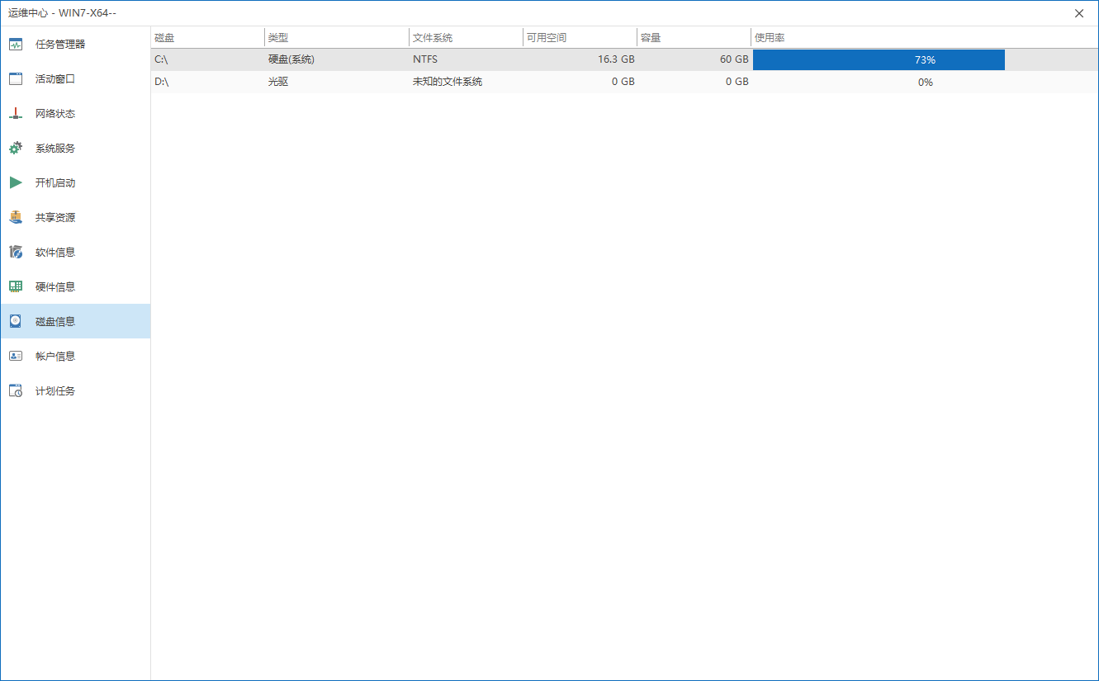Sort by 磁盘 column header
The width and height of the screenshot is (1099, 681).
(208, 38)
